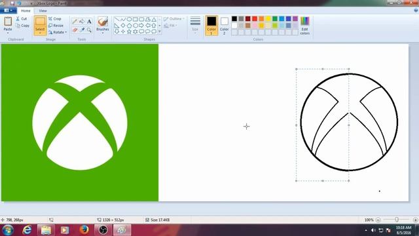Click the Cut button
The height and width of the screenshot is (236, 419).
point(22,19)
